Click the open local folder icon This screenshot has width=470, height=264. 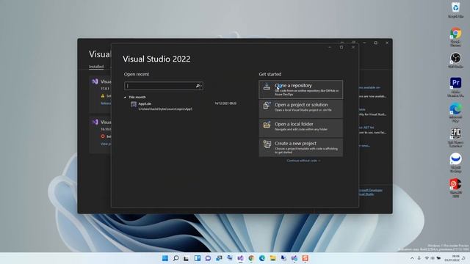coord(267,125)
